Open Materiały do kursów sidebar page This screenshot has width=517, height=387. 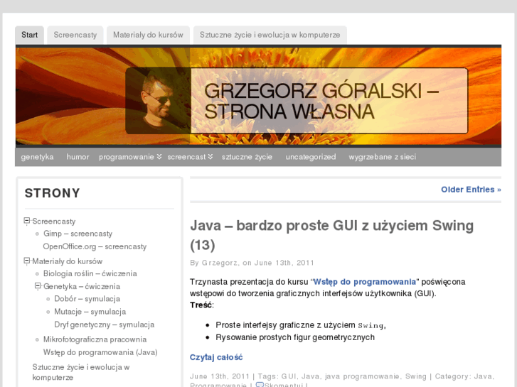pyautogui.click(x=68, y=261)
